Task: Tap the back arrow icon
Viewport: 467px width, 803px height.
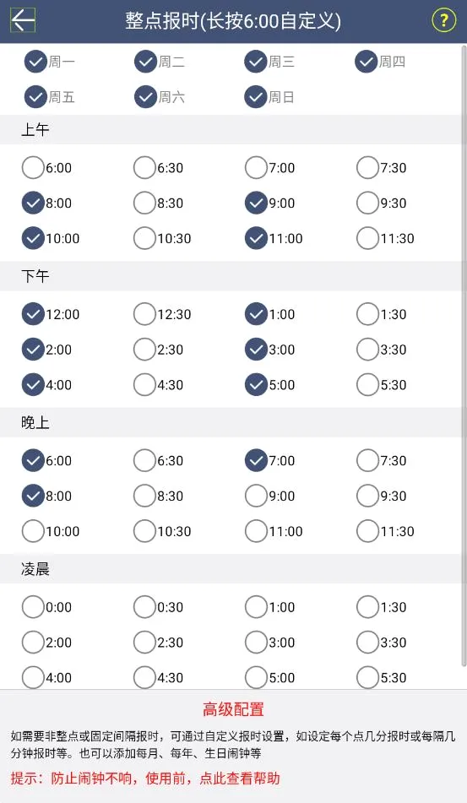Action: [x=23, y=20]
